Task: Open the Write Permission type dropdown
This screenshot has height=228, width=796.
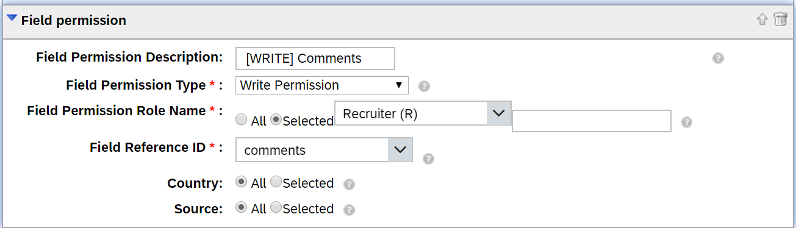Action: click(322, 85)
